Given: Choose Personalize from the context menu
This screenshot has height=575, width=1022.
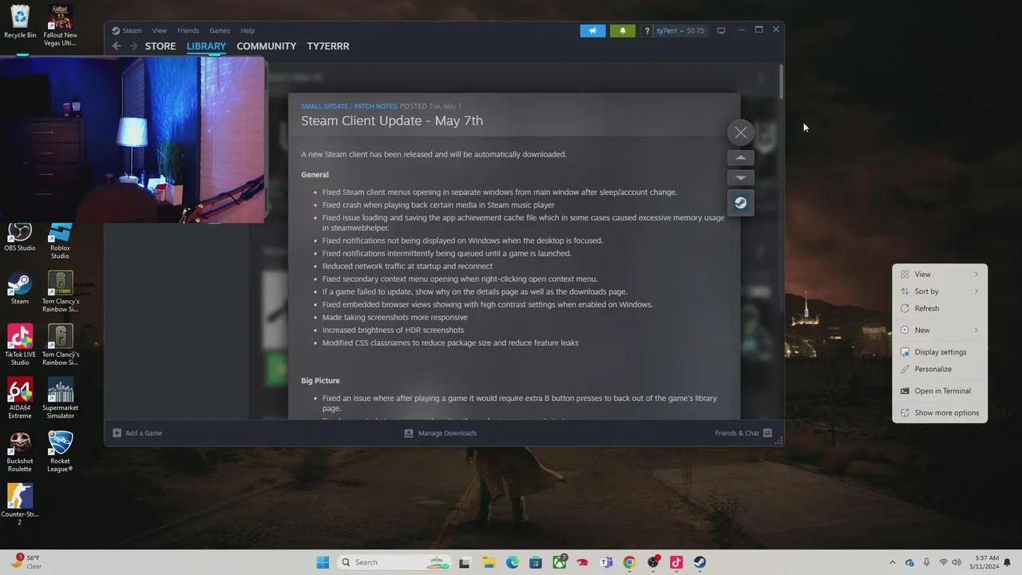Looking at the screenshot, I should 940,369.
